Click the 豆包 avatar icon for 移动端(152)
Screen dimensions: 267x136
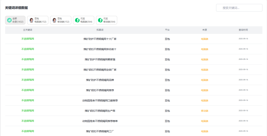pyautogui.click(x=54, y=20)
